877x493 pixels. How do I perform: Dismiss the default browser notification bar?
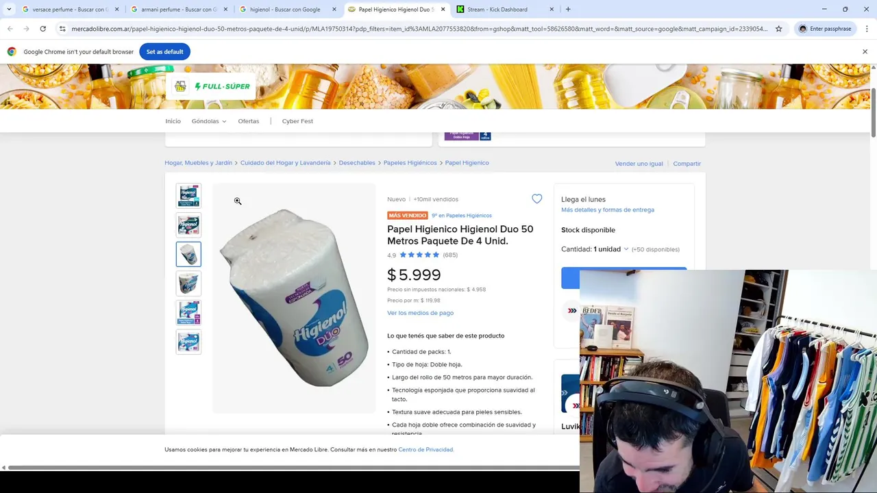[x=865, y=51]
